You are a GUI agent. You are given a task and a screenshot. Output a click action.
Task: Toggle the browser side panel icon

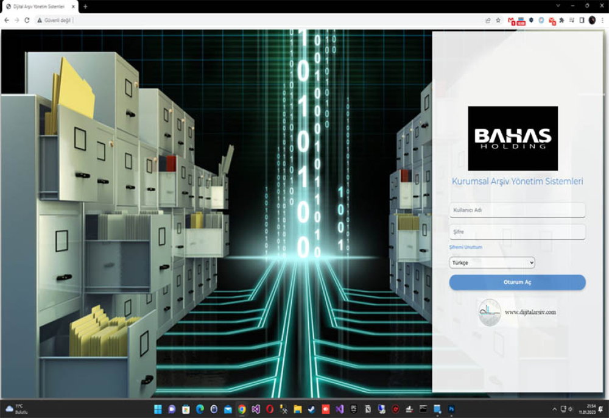pos(582,20)
